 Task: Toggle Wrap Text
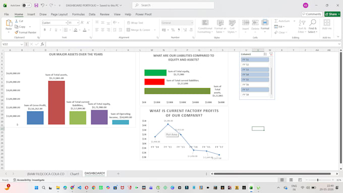[135, 23]
